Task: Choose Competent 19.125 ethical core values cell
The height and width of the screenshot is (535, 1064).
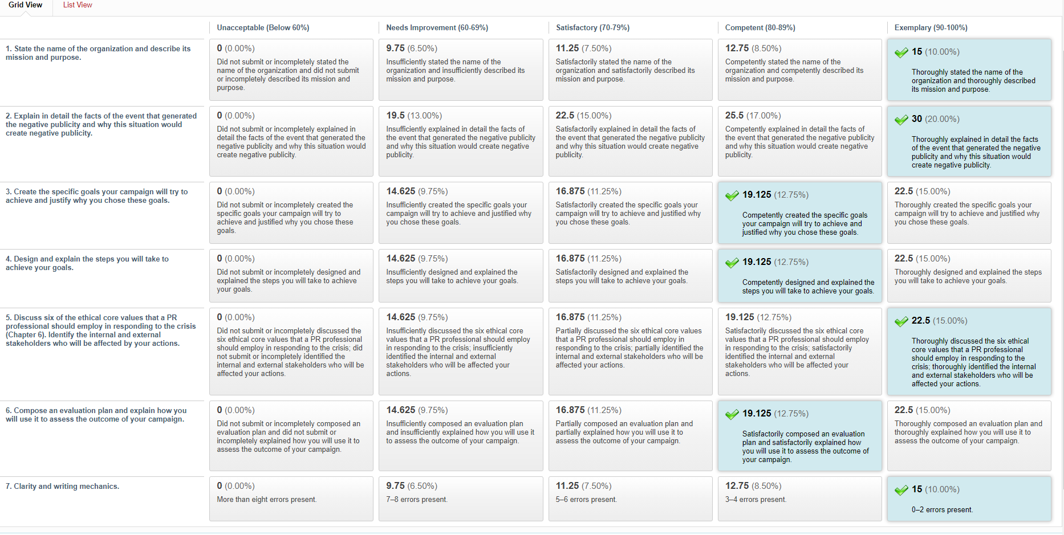Action: (799, 352)
